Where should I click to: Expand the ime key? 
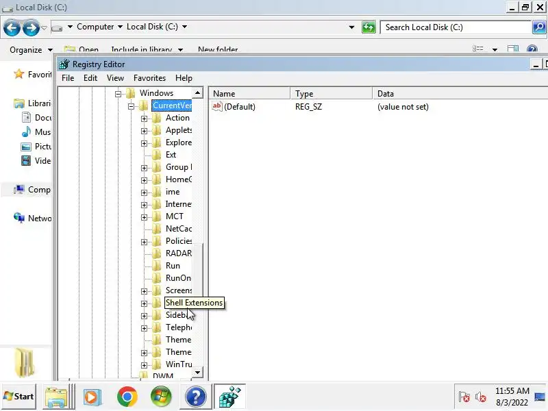pos(144,192)
